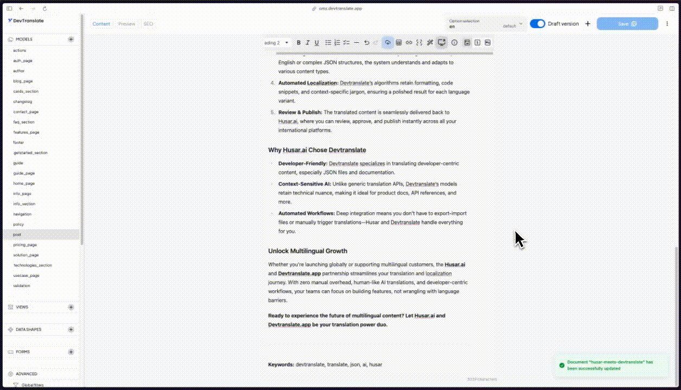
Task: Dismiss the successfully updated notification
Action: click(611, 365)
